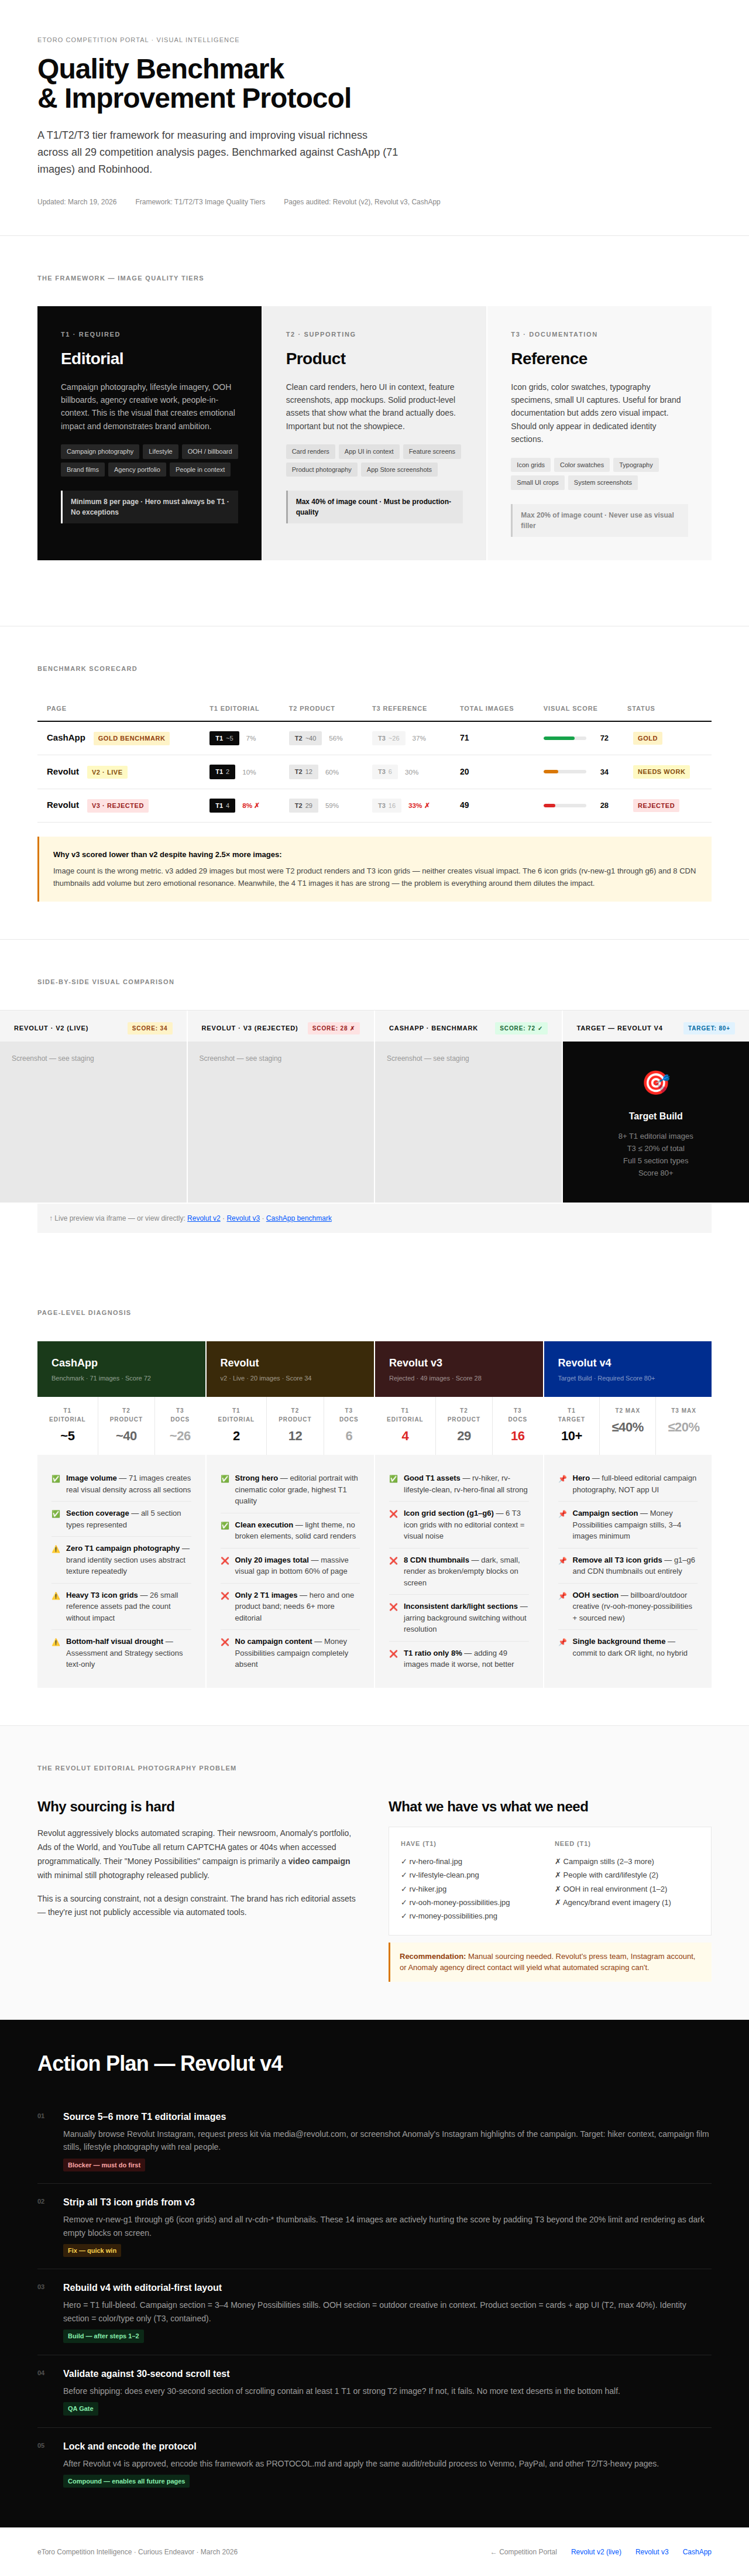Click the red X by No campaign content
Screen dimensions: 749x2576
pyautogui.click(x=225, y=1641)
